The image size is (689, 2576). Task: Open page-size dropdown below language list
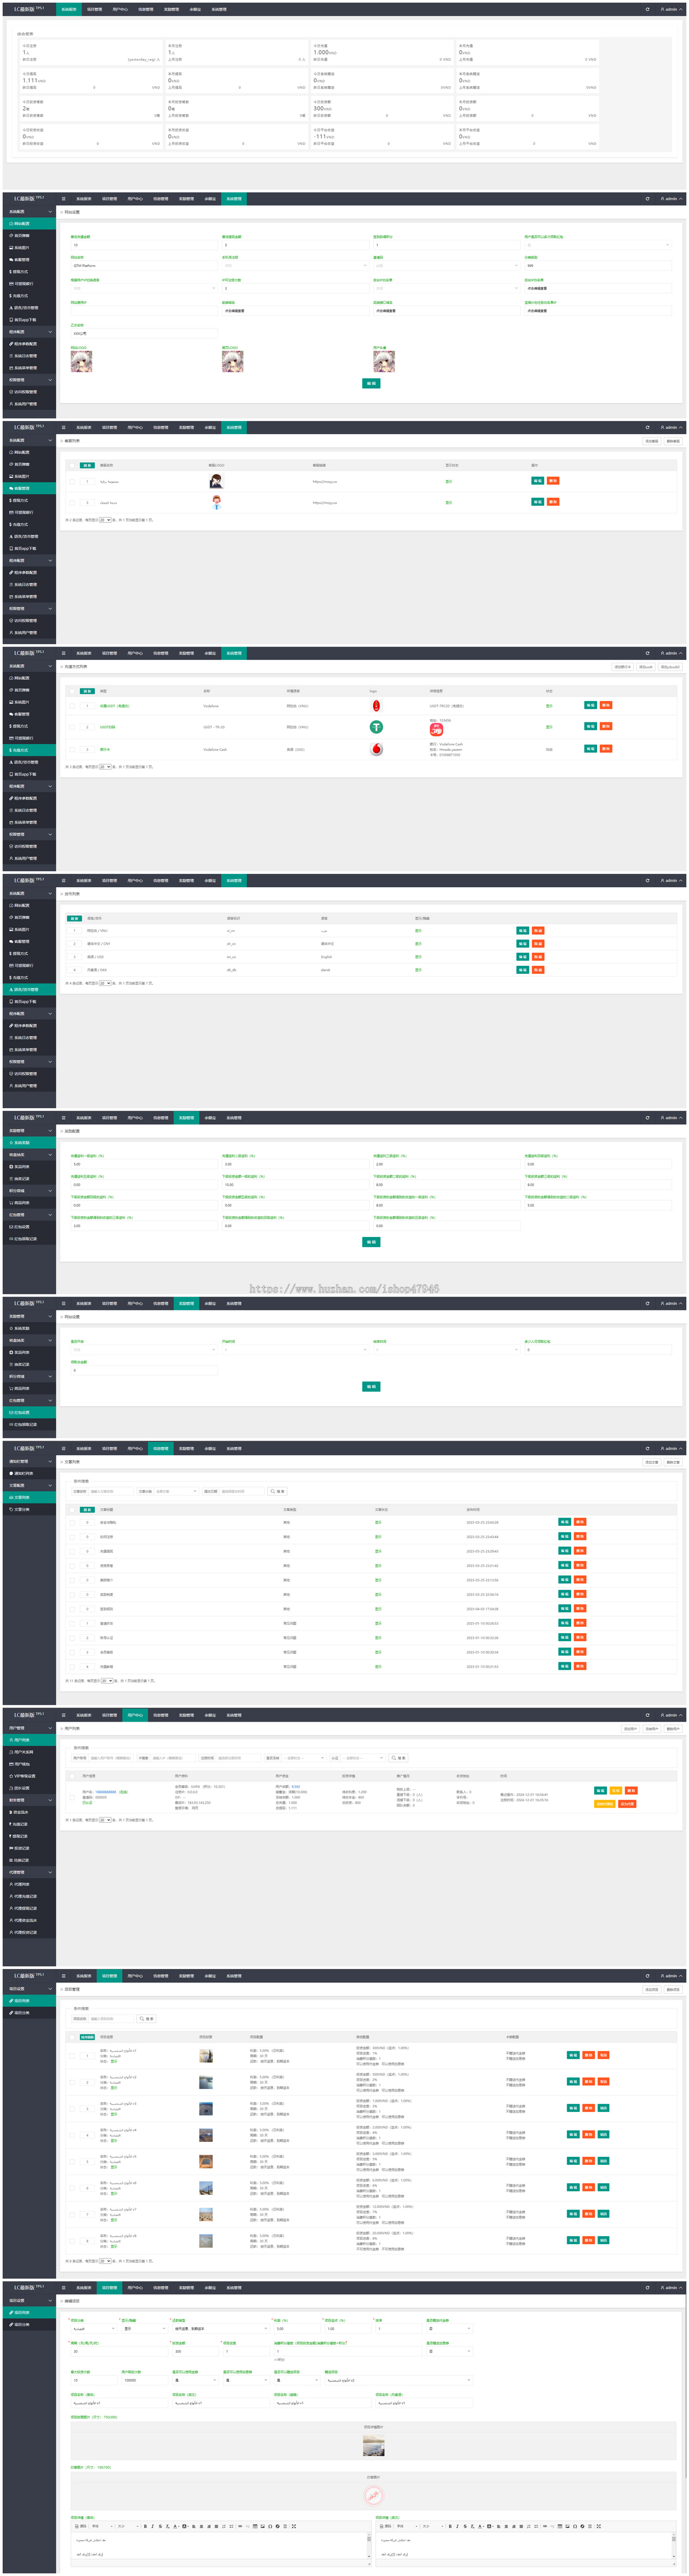(105, 983)
